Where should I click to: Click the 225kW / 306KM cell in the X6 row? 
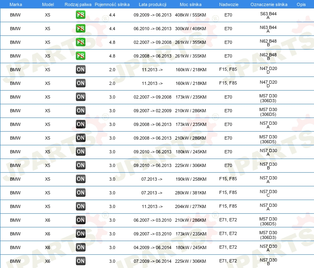190,261
